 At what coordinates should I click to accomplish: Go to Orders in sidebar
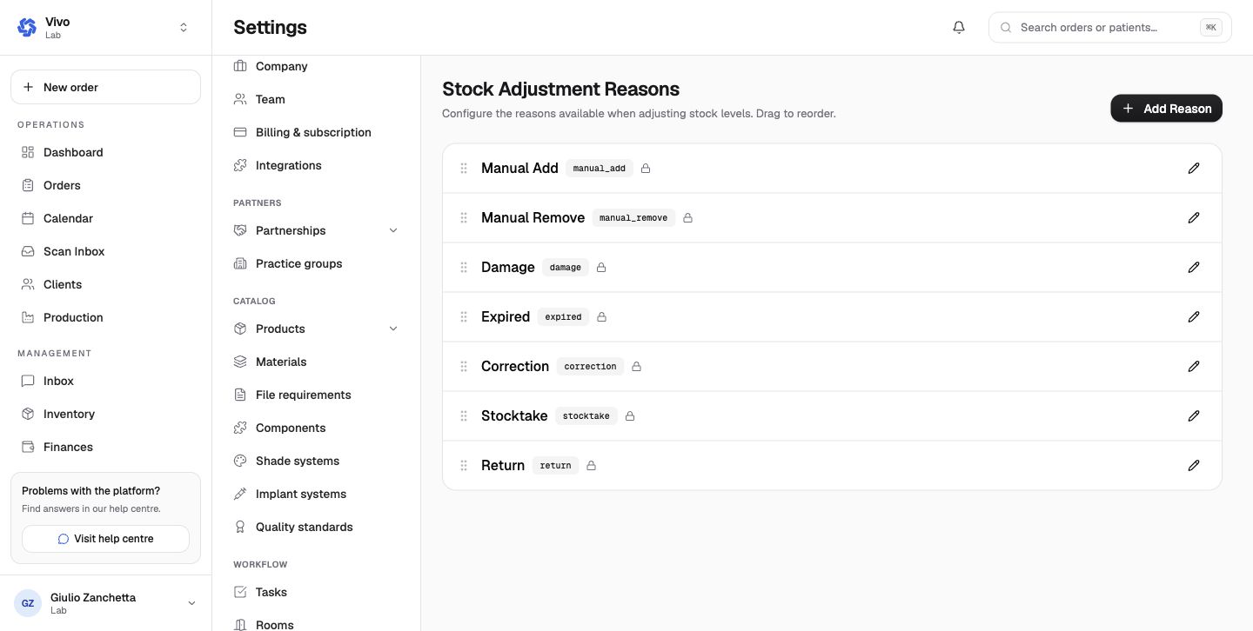(105, 185)
